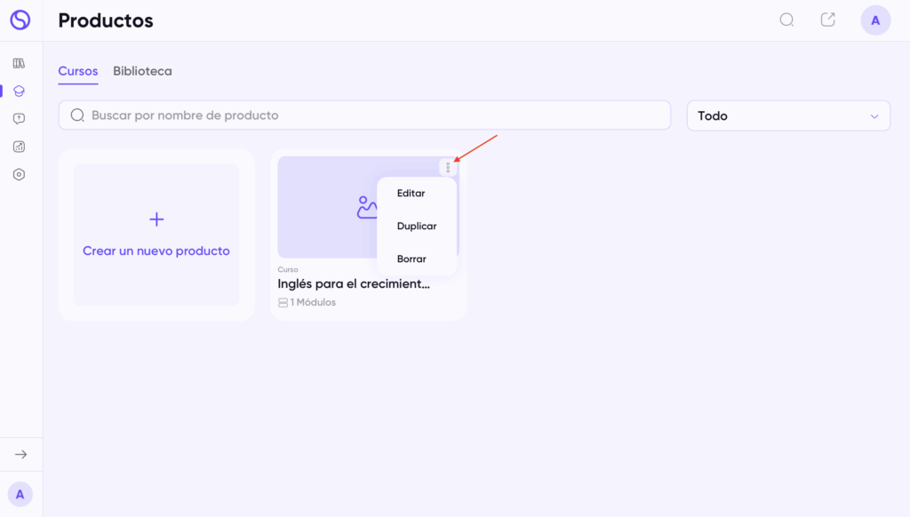Click the app logo in the sidebar
This screenshot has width=910, height=517.
[x=20, y=20]
